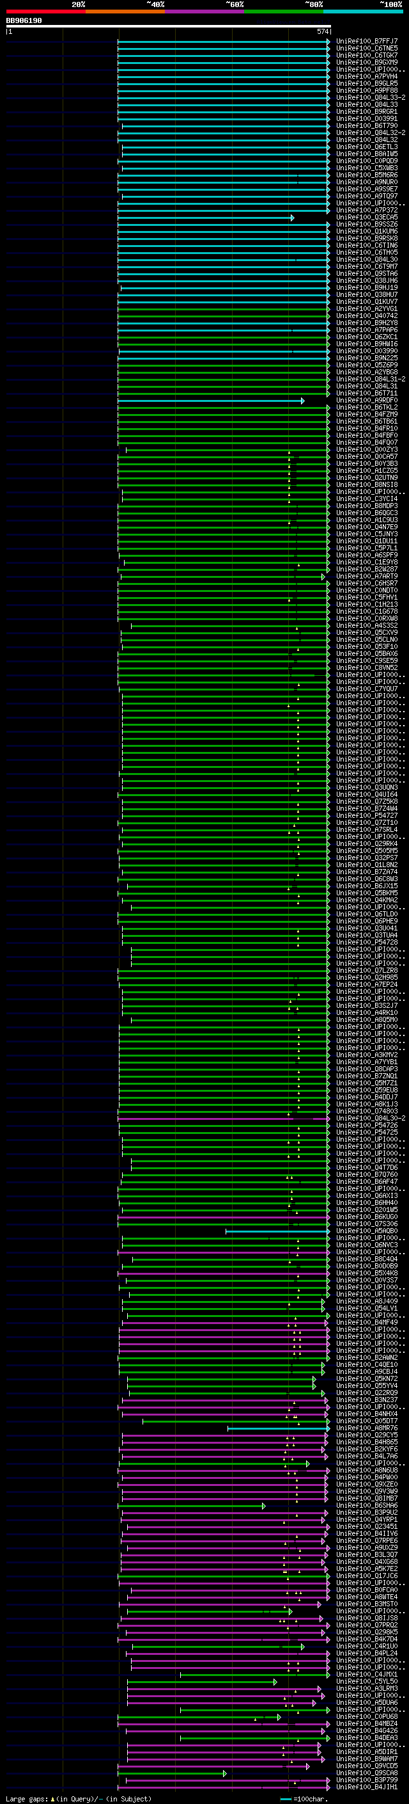The width and height of the screenshot is (409, 1804).
Task: Select the UniRef100_A9NUR0 label
Action: [367, 182]
